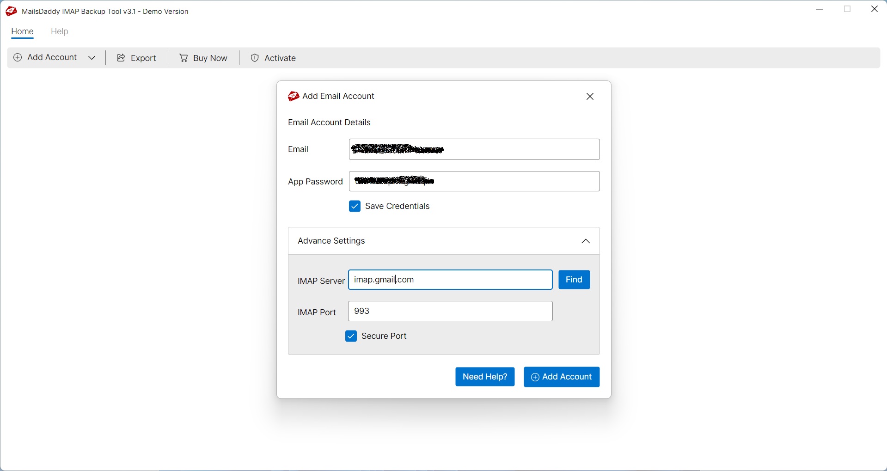Screen dimensions: 887x471
Task: Click the Activate shield button
Action: [273, 58]
